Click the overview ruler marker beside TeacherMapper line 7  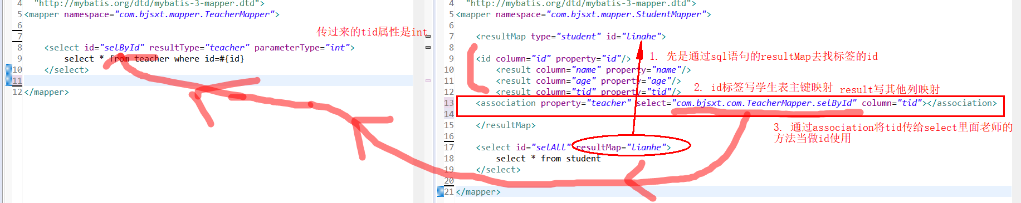point(428,36)
